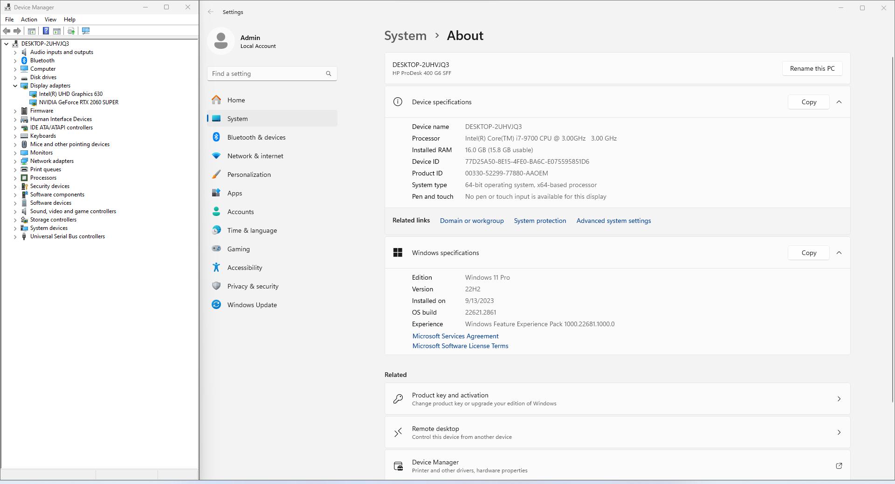
Task: Open Accessibility settings
Action: 272,268
